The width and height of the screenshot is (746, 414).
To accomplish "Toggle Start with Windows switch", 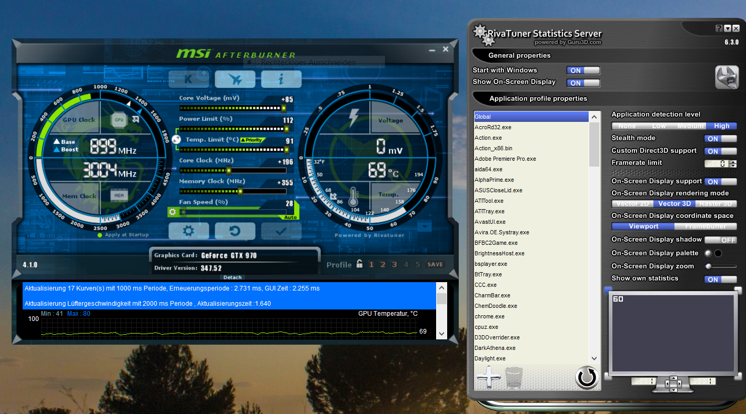I will [x=583, y=70].
